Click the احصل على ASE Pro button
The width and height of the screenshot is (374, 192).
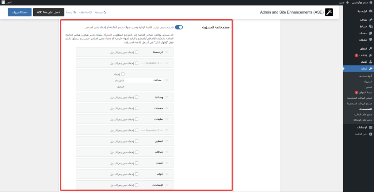pyautogui.click(x=49, y=12)
